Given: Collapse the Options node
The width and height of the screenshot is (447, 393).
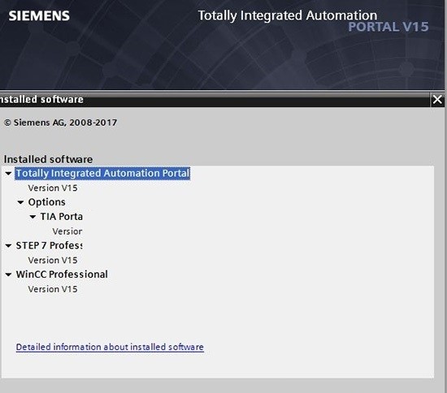Looking at the screenshot, I should point(20,202).
